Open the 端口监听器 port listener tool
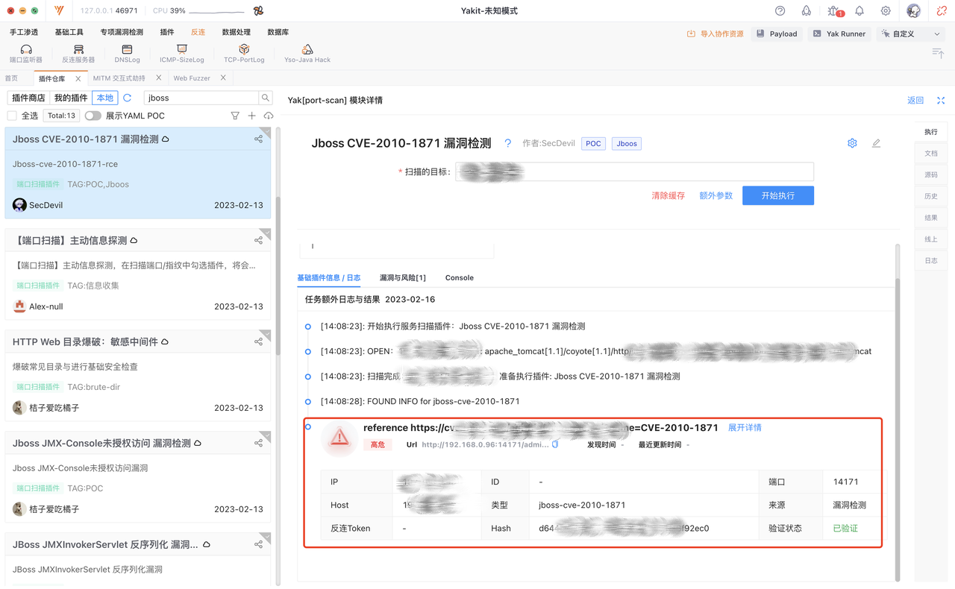The width and height of the screenshot is (955, 589). pos(26,54)
